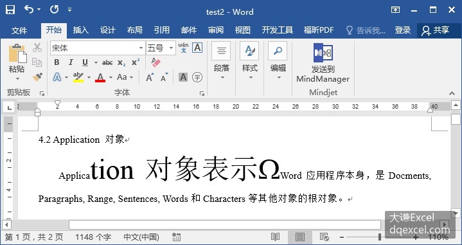The image size is (462, 245).
Task: Switch to the 设计 tab
Action: click(x=107, y=30)
